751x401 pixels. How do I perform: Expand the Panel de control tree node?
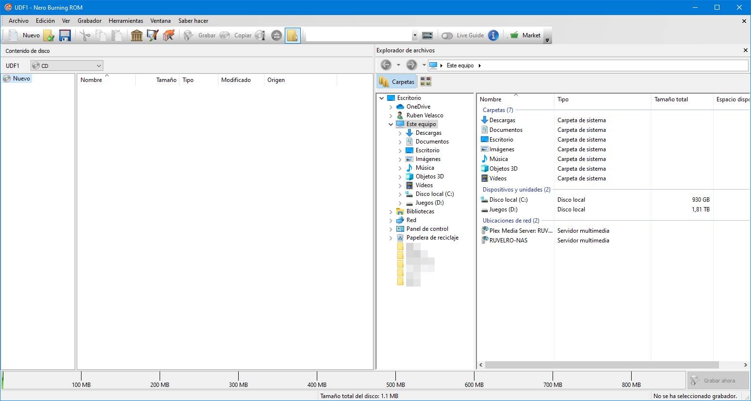(x=391, y=229)
